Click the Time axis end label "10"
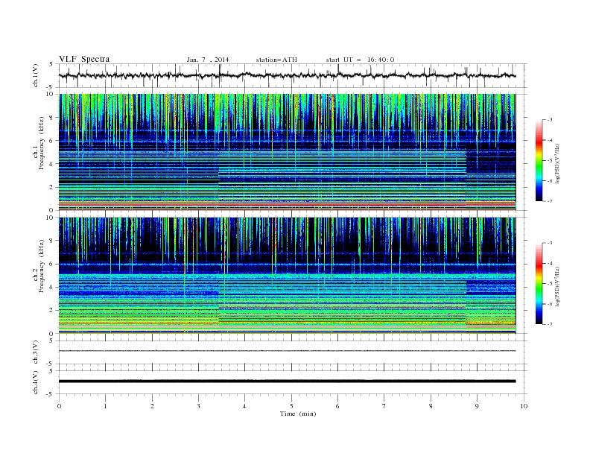 [524, 406]
